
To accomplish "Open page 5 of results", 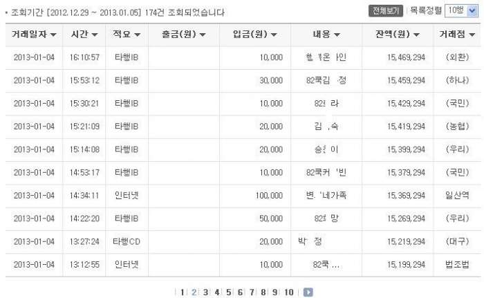I will [x=228, y=292].
